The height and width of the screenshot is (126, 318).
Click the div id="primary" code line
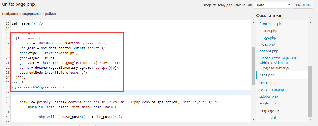tap(121, 102)
